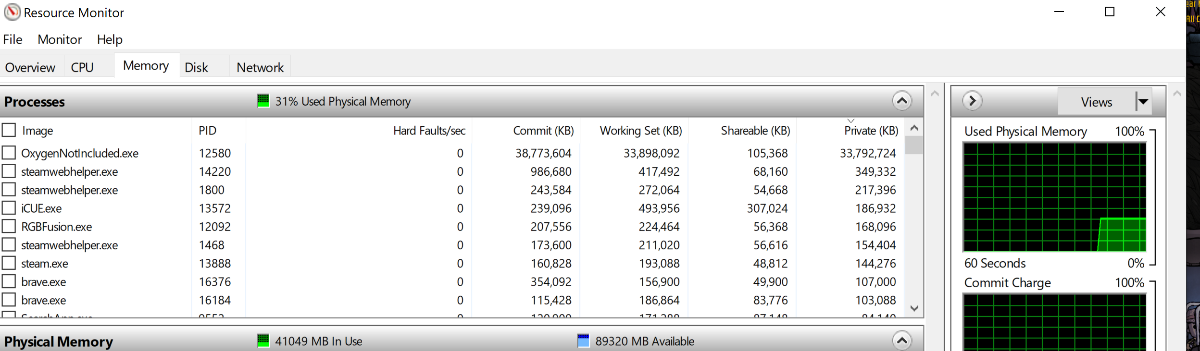
Task: Click the process list scroll-down arrow
Action: click(914, 308)
